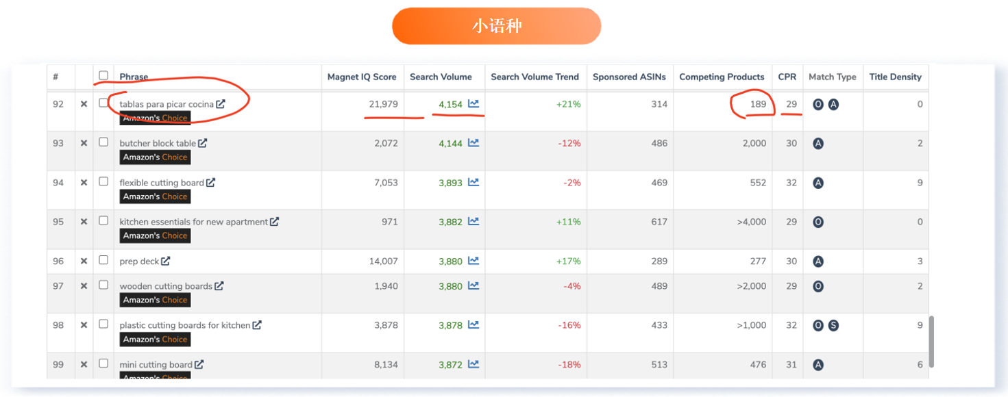The height and width of the screenshot is (397, 1008).
Task: Remove row 93 with the X icon
Action: [84, 144]
